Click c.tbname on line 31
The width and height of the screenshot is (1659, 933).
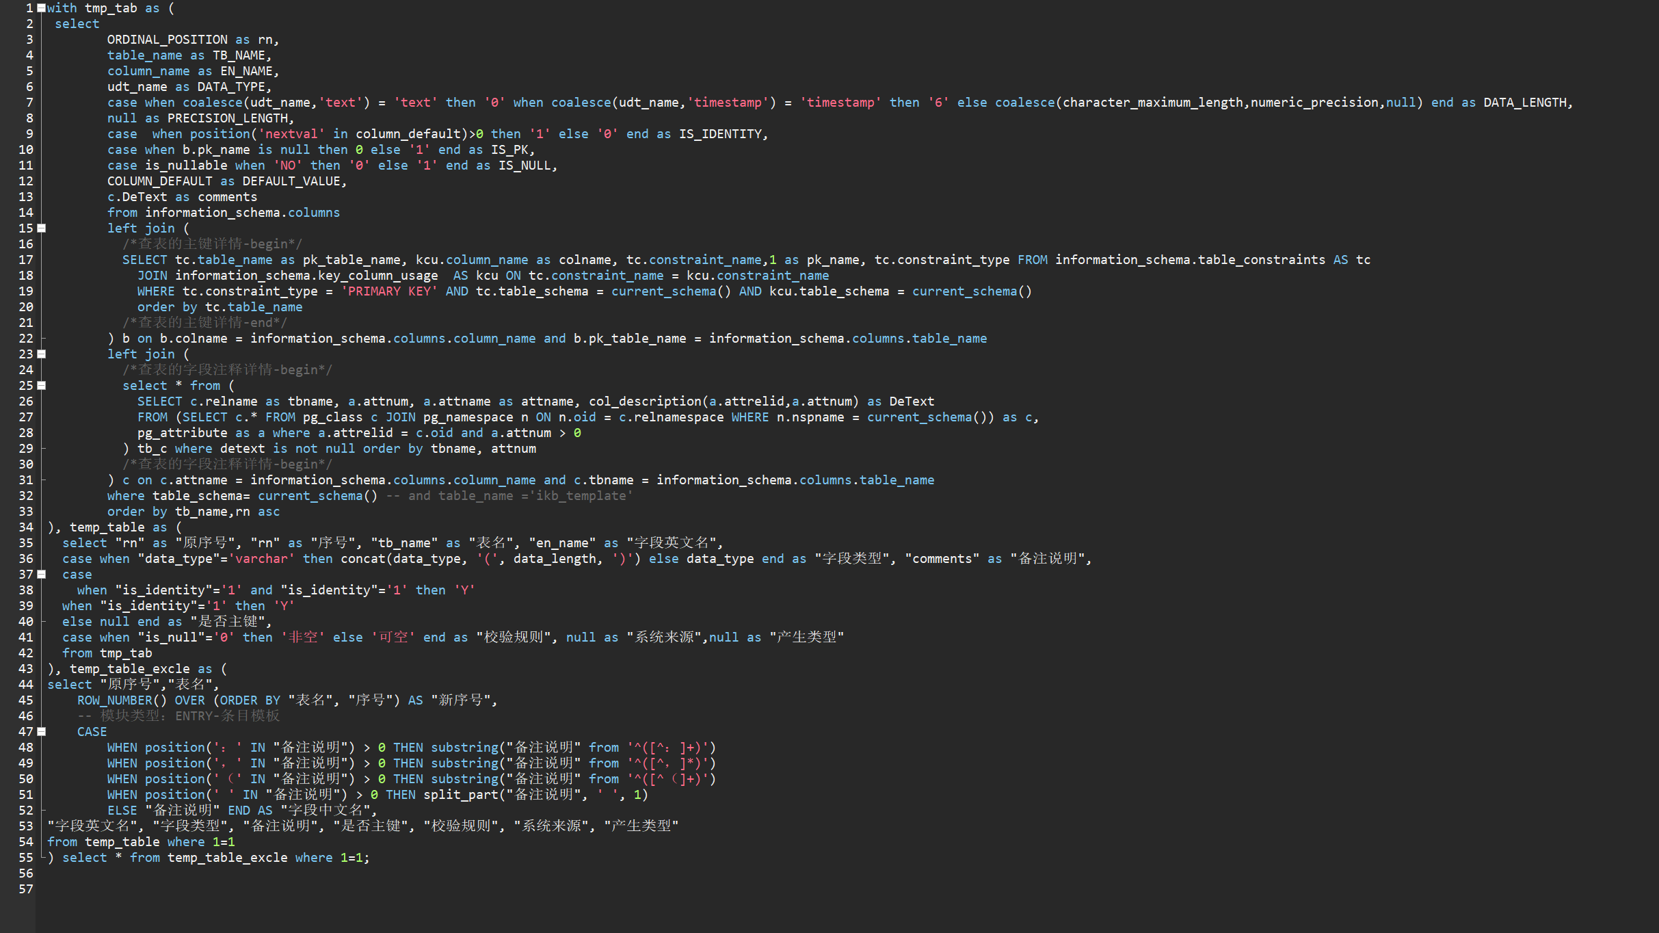pos(604,480)
